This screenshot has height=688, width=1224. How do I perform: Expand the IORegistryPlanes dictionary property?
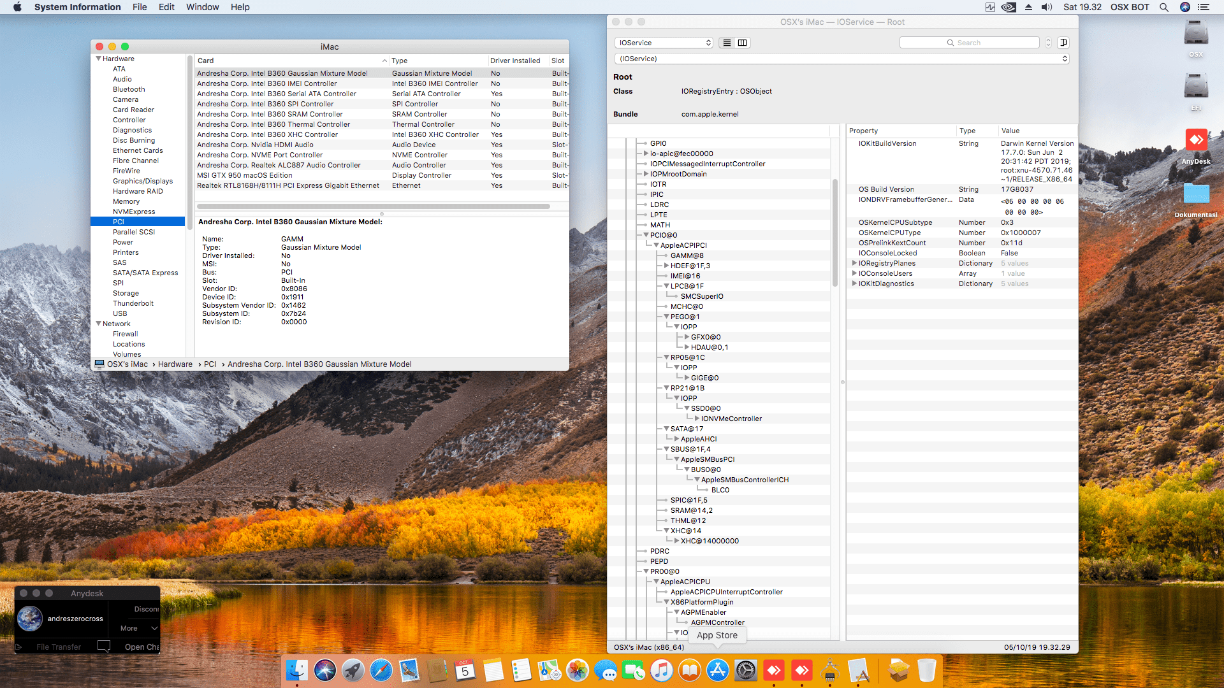tap(854, 263)
